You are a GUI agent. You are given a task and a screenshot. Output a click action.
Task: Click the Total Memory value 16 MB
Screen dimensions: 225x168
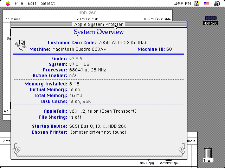[76, 96]
